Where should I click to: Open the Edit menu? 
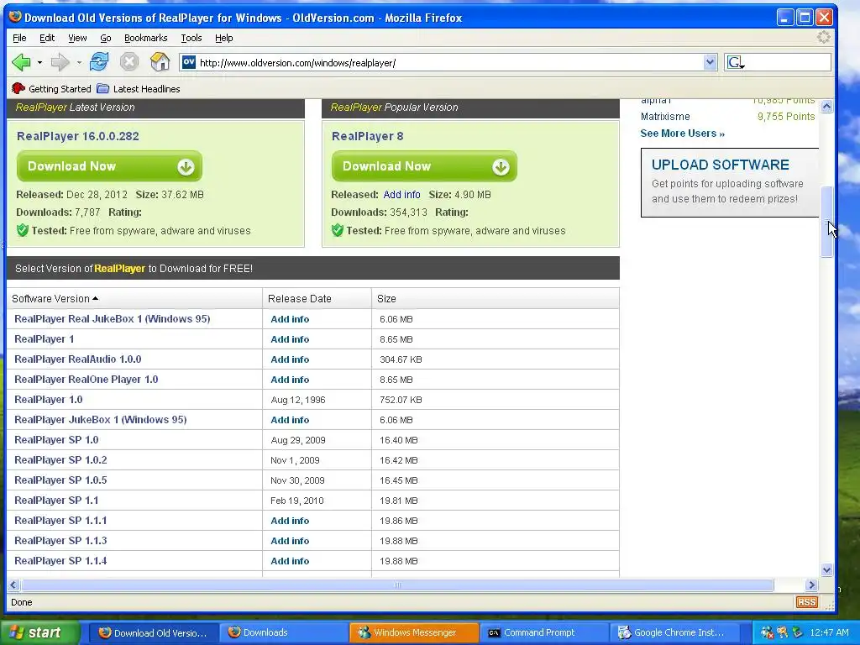point(47,38)
